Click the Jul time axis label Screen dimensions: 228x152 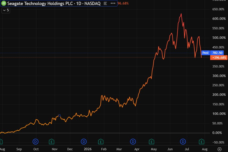click(187, 149)
